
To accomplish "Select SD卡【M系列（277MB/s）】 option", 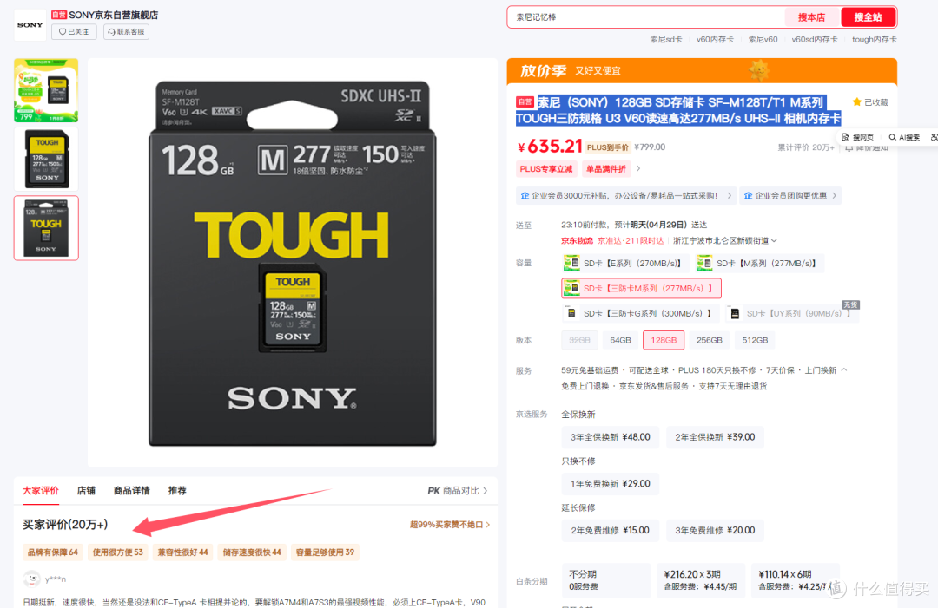I will point(759,264).
